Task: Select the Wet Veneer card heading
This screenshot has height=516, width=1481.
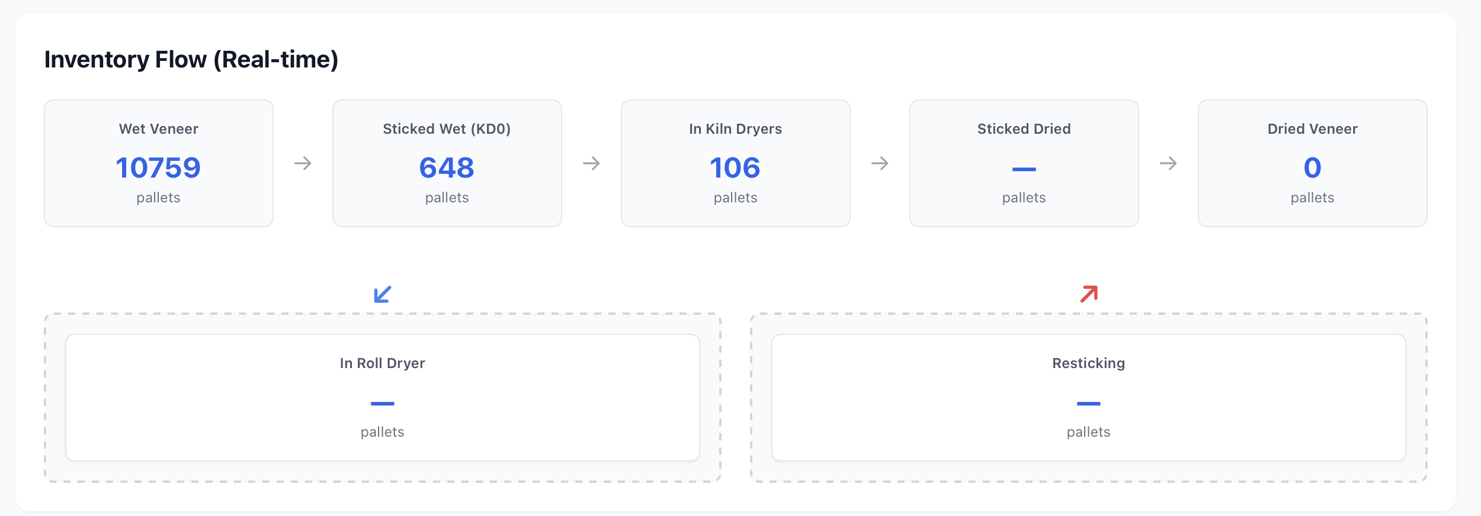Action: pyautogui.click(x=159, y=129)
